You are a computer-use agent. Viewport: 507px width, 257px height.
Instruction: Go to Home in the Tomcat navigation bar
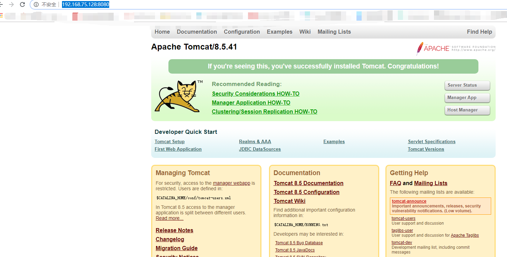click(x=162, y=32)
